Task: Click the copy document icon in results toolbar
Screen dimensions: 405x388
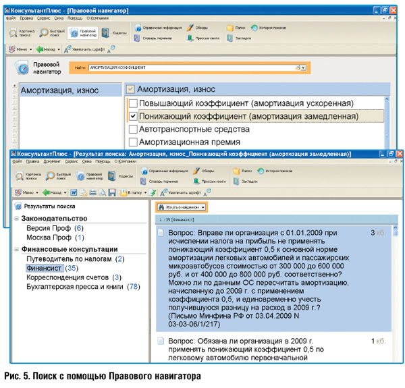Action: point(84,192)
